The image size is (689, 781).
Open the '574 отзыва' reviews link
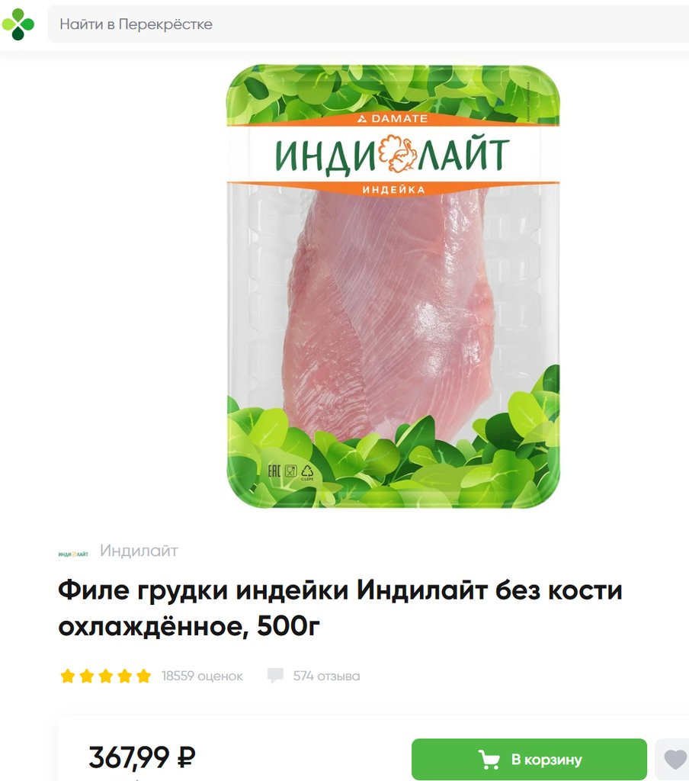(x=326, y=676)
